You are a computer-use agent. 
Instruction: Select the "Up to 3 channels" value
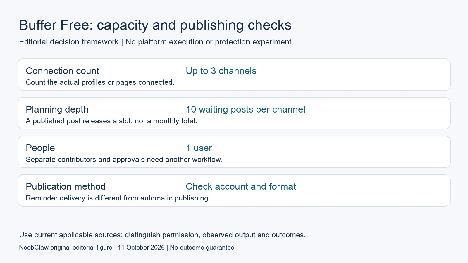[221, 71]
